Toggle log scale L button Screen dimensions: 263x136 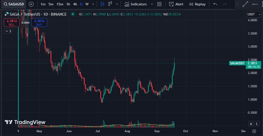tap(257, 124)
